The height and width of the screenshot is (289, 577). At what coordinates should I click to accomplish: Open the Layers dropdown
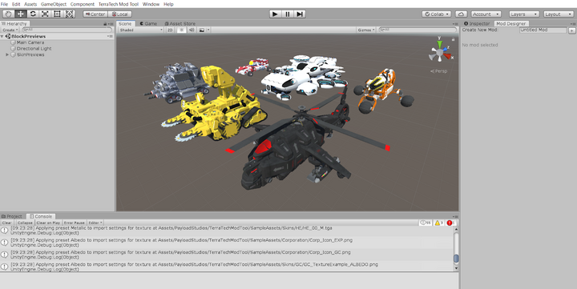point(524,14)
